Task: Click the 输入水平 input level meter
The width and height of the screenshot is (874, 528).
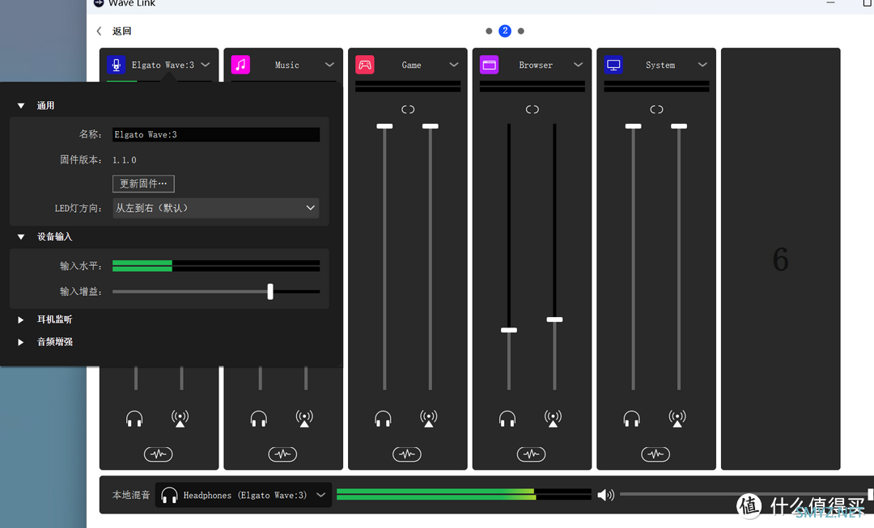Action: point(216,266)
